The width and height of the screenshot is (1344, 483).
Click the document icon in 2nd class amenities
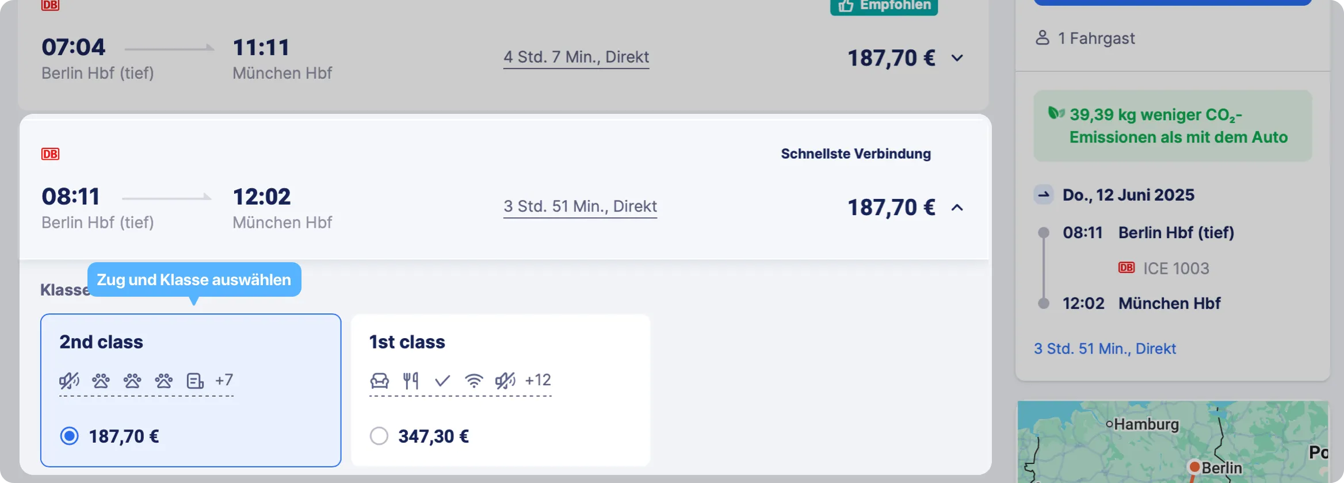pyautogui.click(x=195, y=381)
